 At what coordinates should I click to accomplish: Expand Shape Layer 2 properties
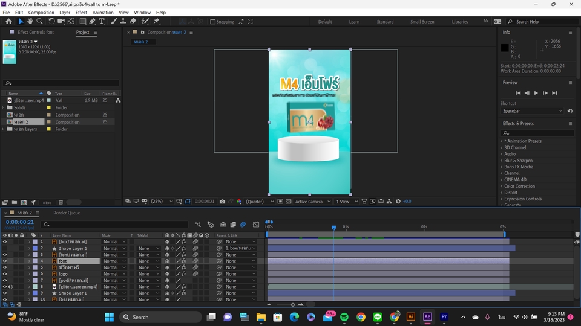click(29, 248)
